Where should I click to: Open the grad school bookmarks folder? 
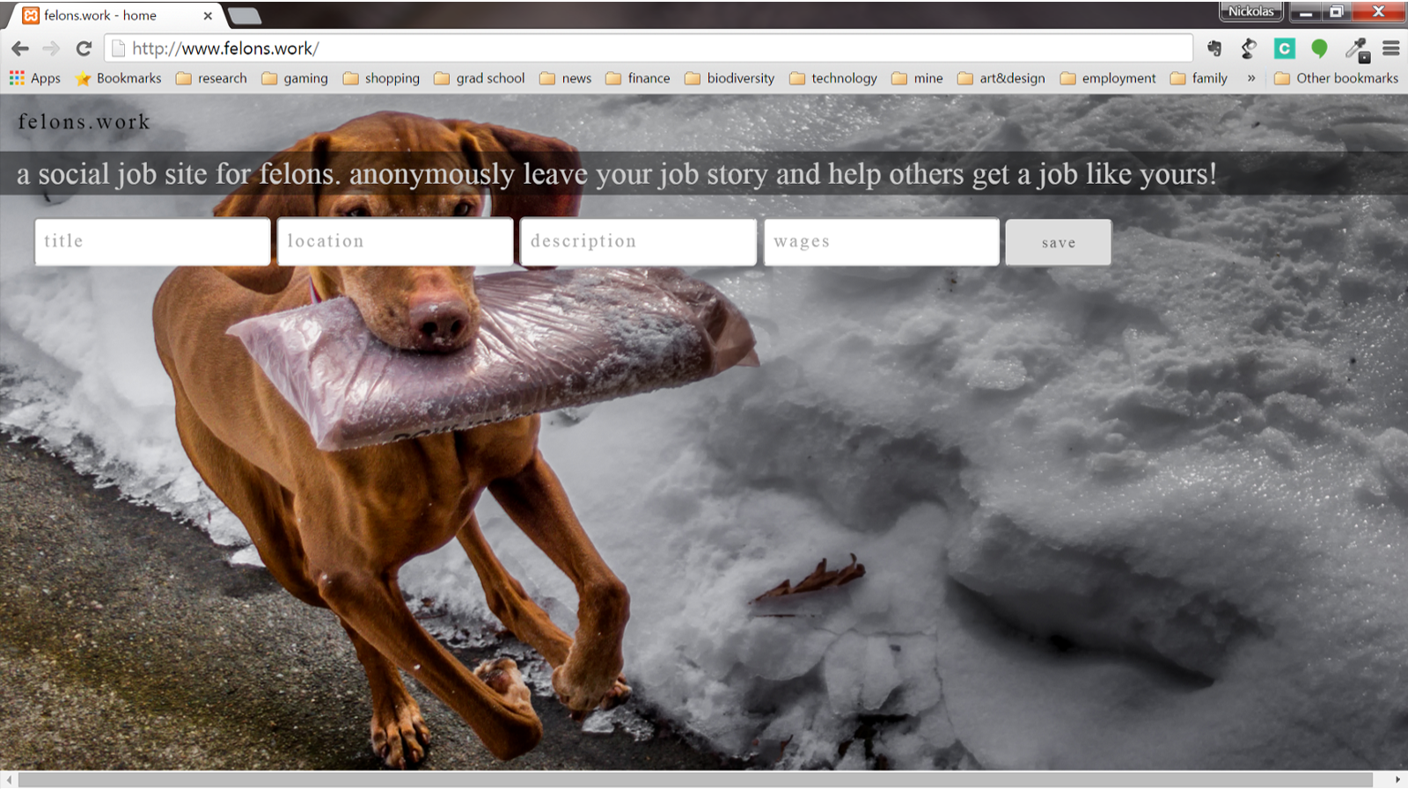480,78
